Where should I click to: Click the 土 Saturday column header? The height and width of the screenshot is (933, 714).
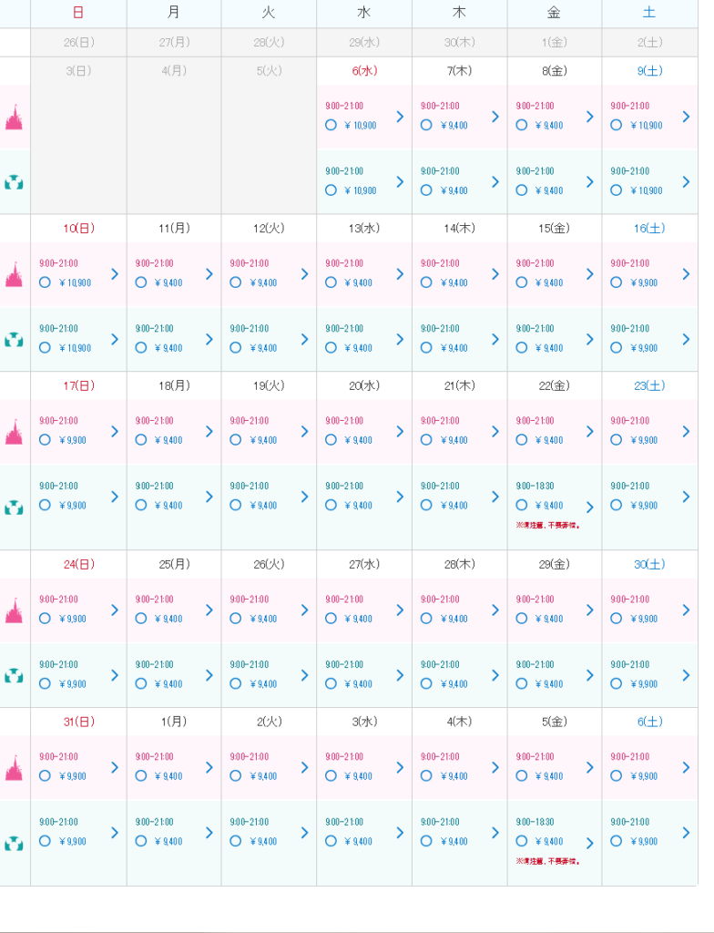[649, 13]
